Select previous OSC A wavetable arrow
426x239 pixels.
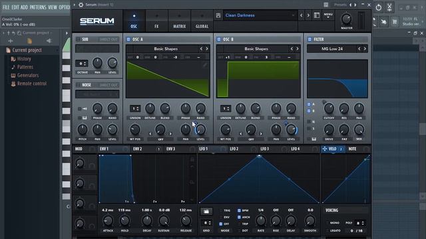201,48
